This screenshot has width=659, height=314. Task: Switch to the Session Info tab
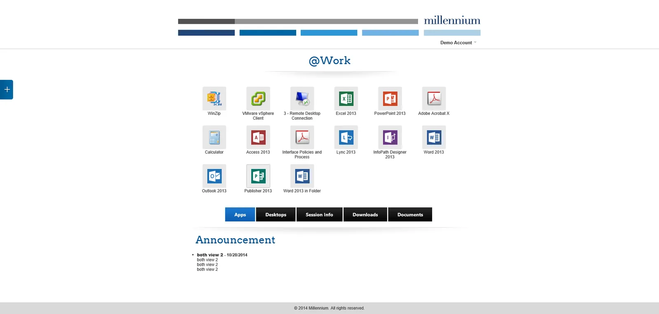click(x=319, y=214)
